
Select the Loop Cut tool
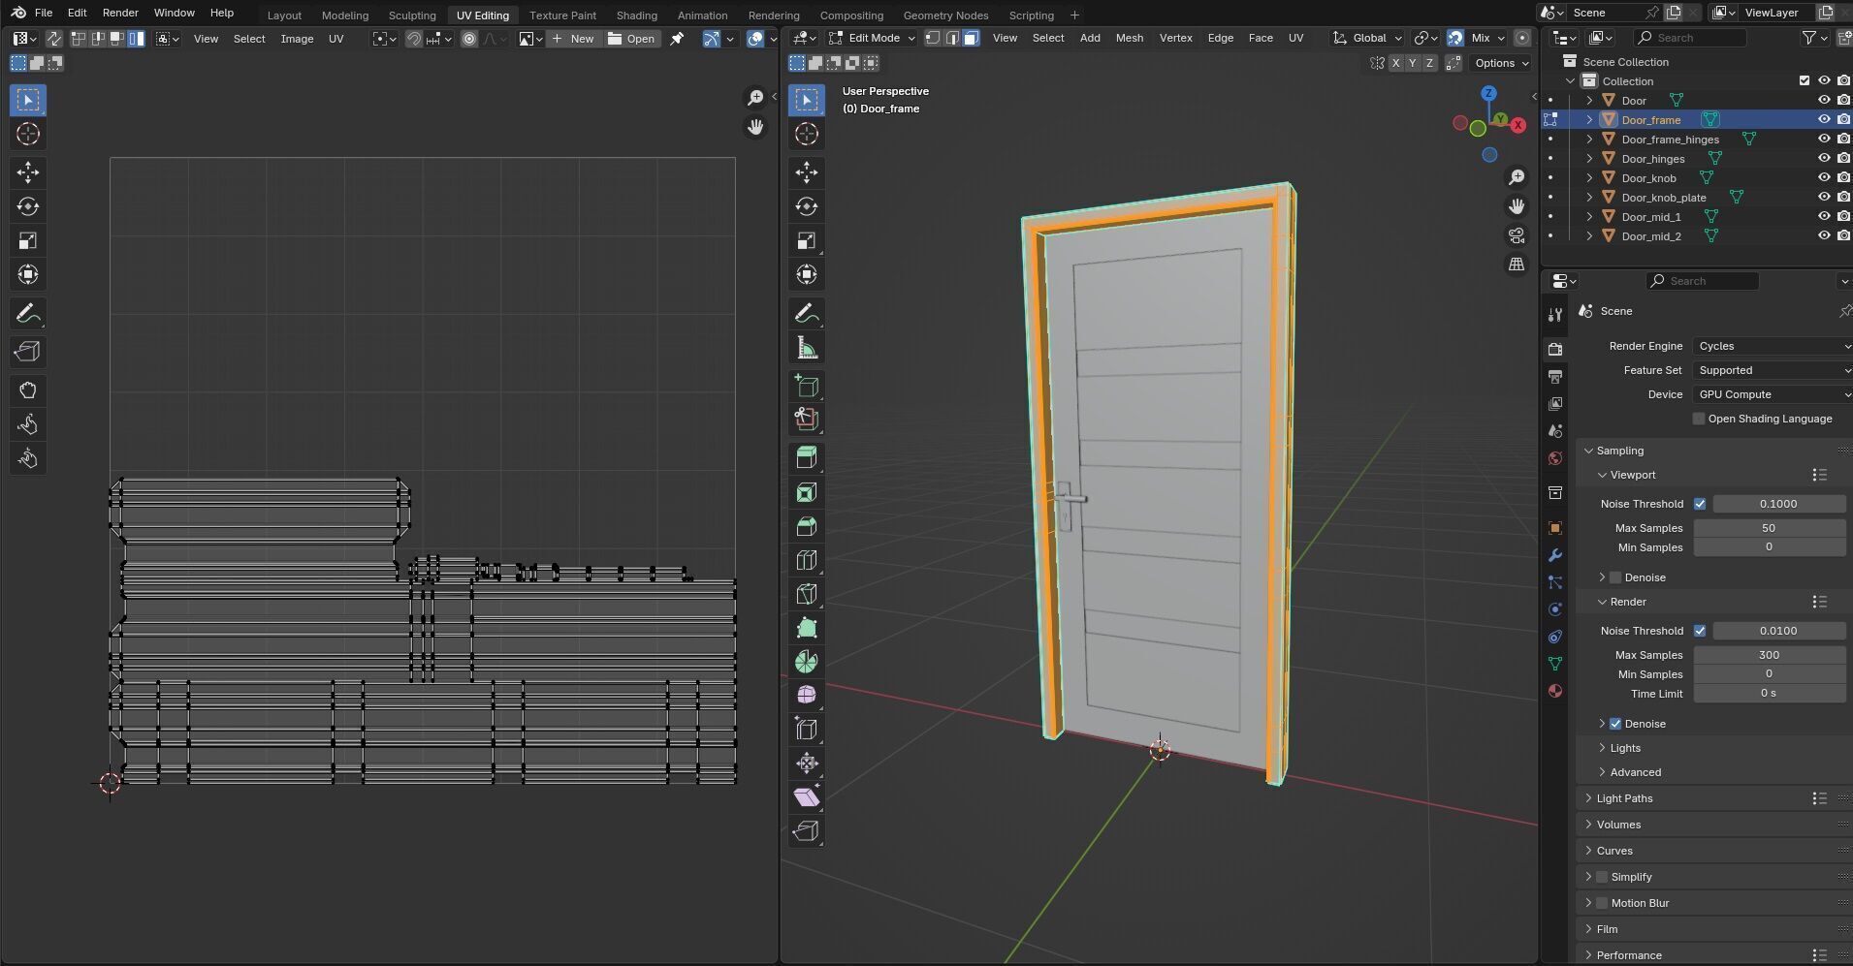pyautogui.click(x=806, y=560)
